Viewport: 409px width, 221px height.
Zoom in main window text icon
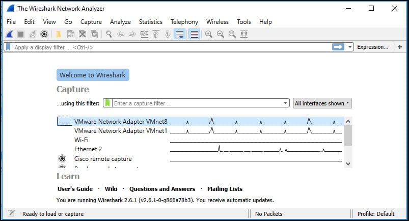point(209,34)
